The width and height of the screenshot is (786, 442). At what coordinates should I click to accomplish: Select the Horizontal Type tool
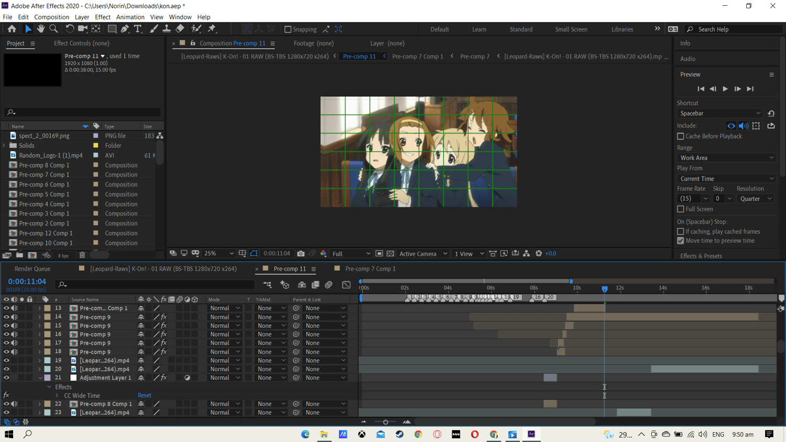coord(138,29)
